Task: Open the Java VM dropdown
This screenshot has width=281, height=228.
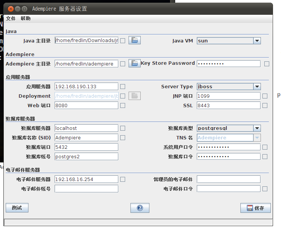Action: (229, 41)
